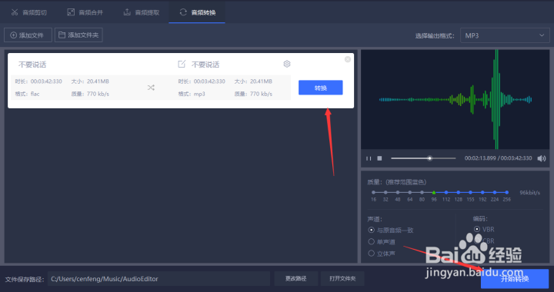Viewport: 554px width, 292px height.
Task: Set quality slider to 128
Action: click(x=459, y=193)
